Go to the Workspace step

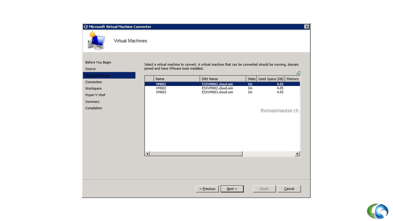tap(93, 88)
